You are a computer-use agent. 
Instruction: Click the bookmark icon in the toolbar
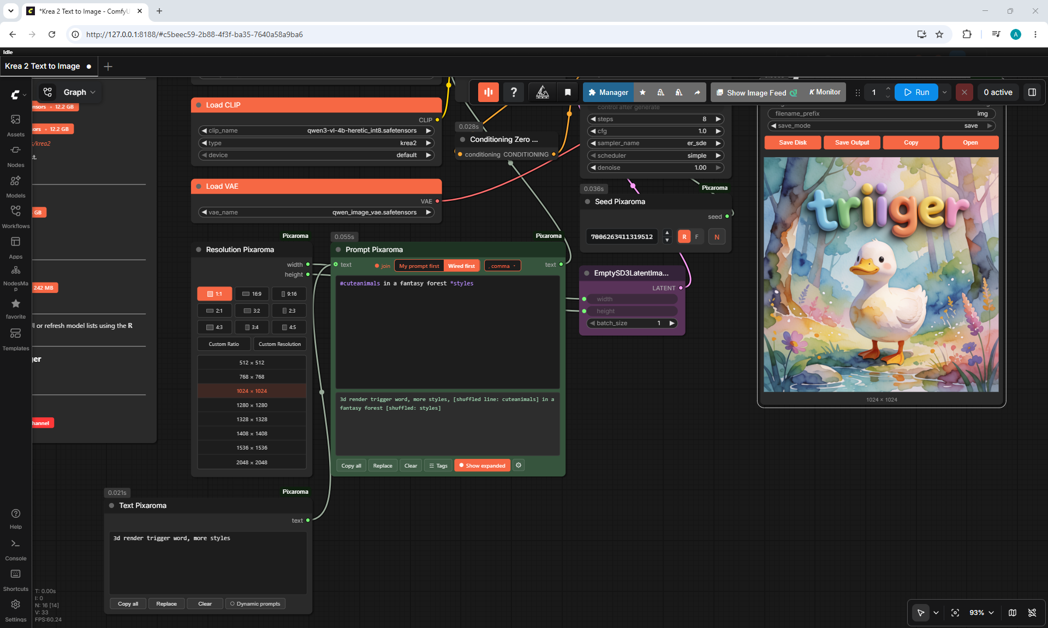(568, 92)
